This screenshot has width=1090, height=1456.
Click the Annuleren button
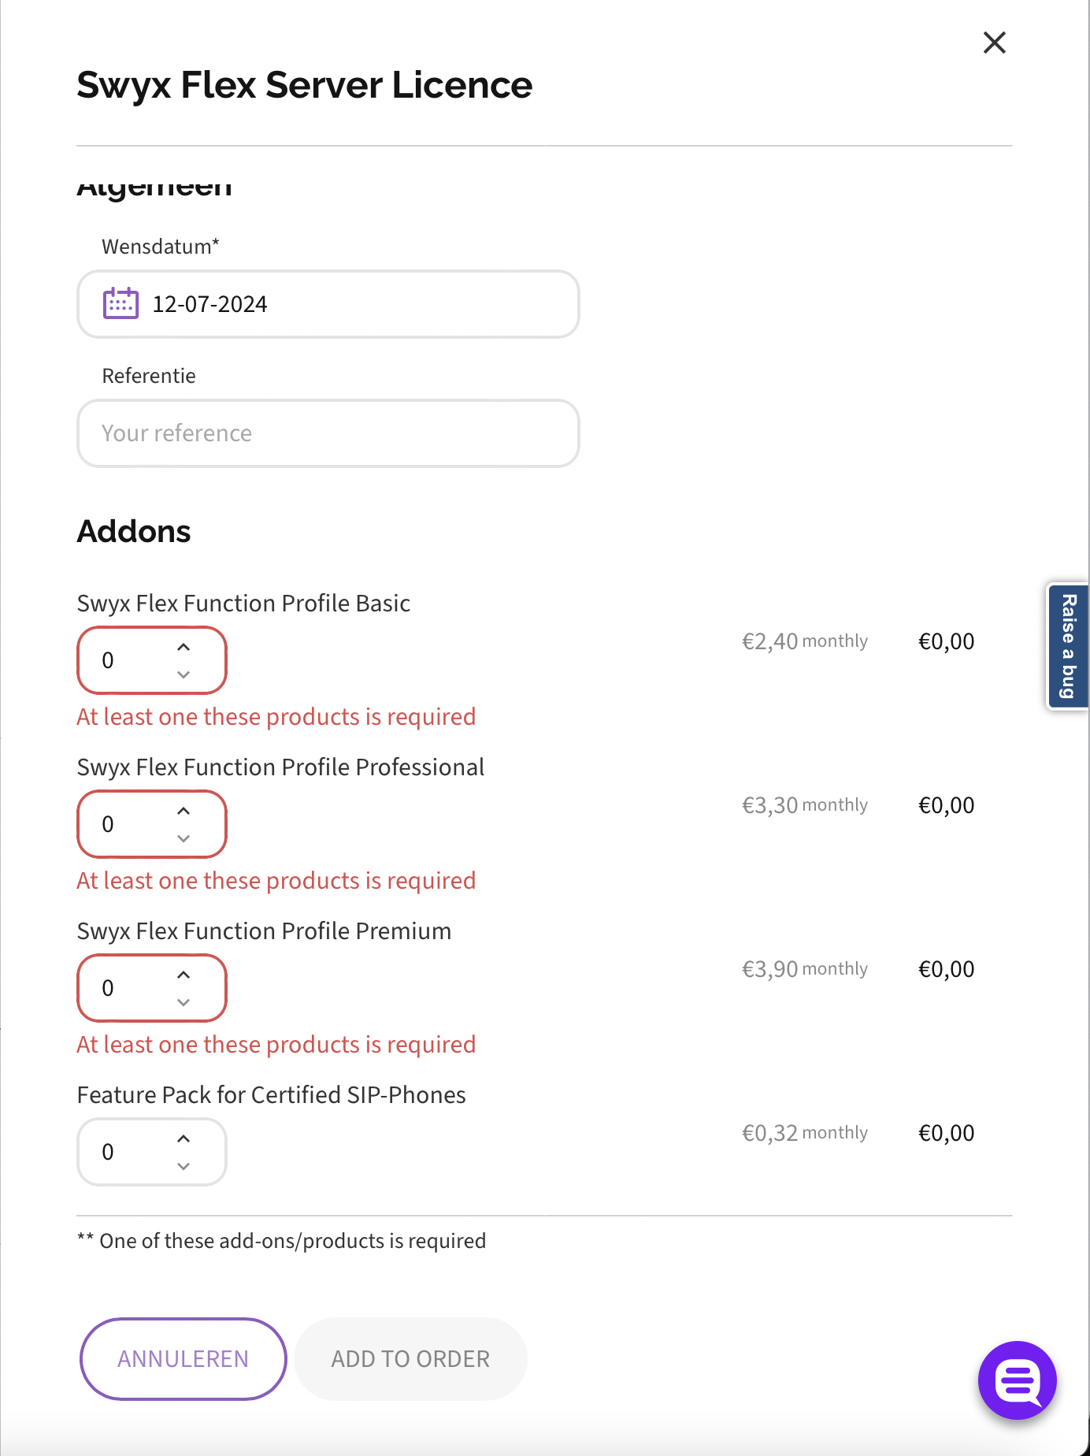(x=183, y=1359)
